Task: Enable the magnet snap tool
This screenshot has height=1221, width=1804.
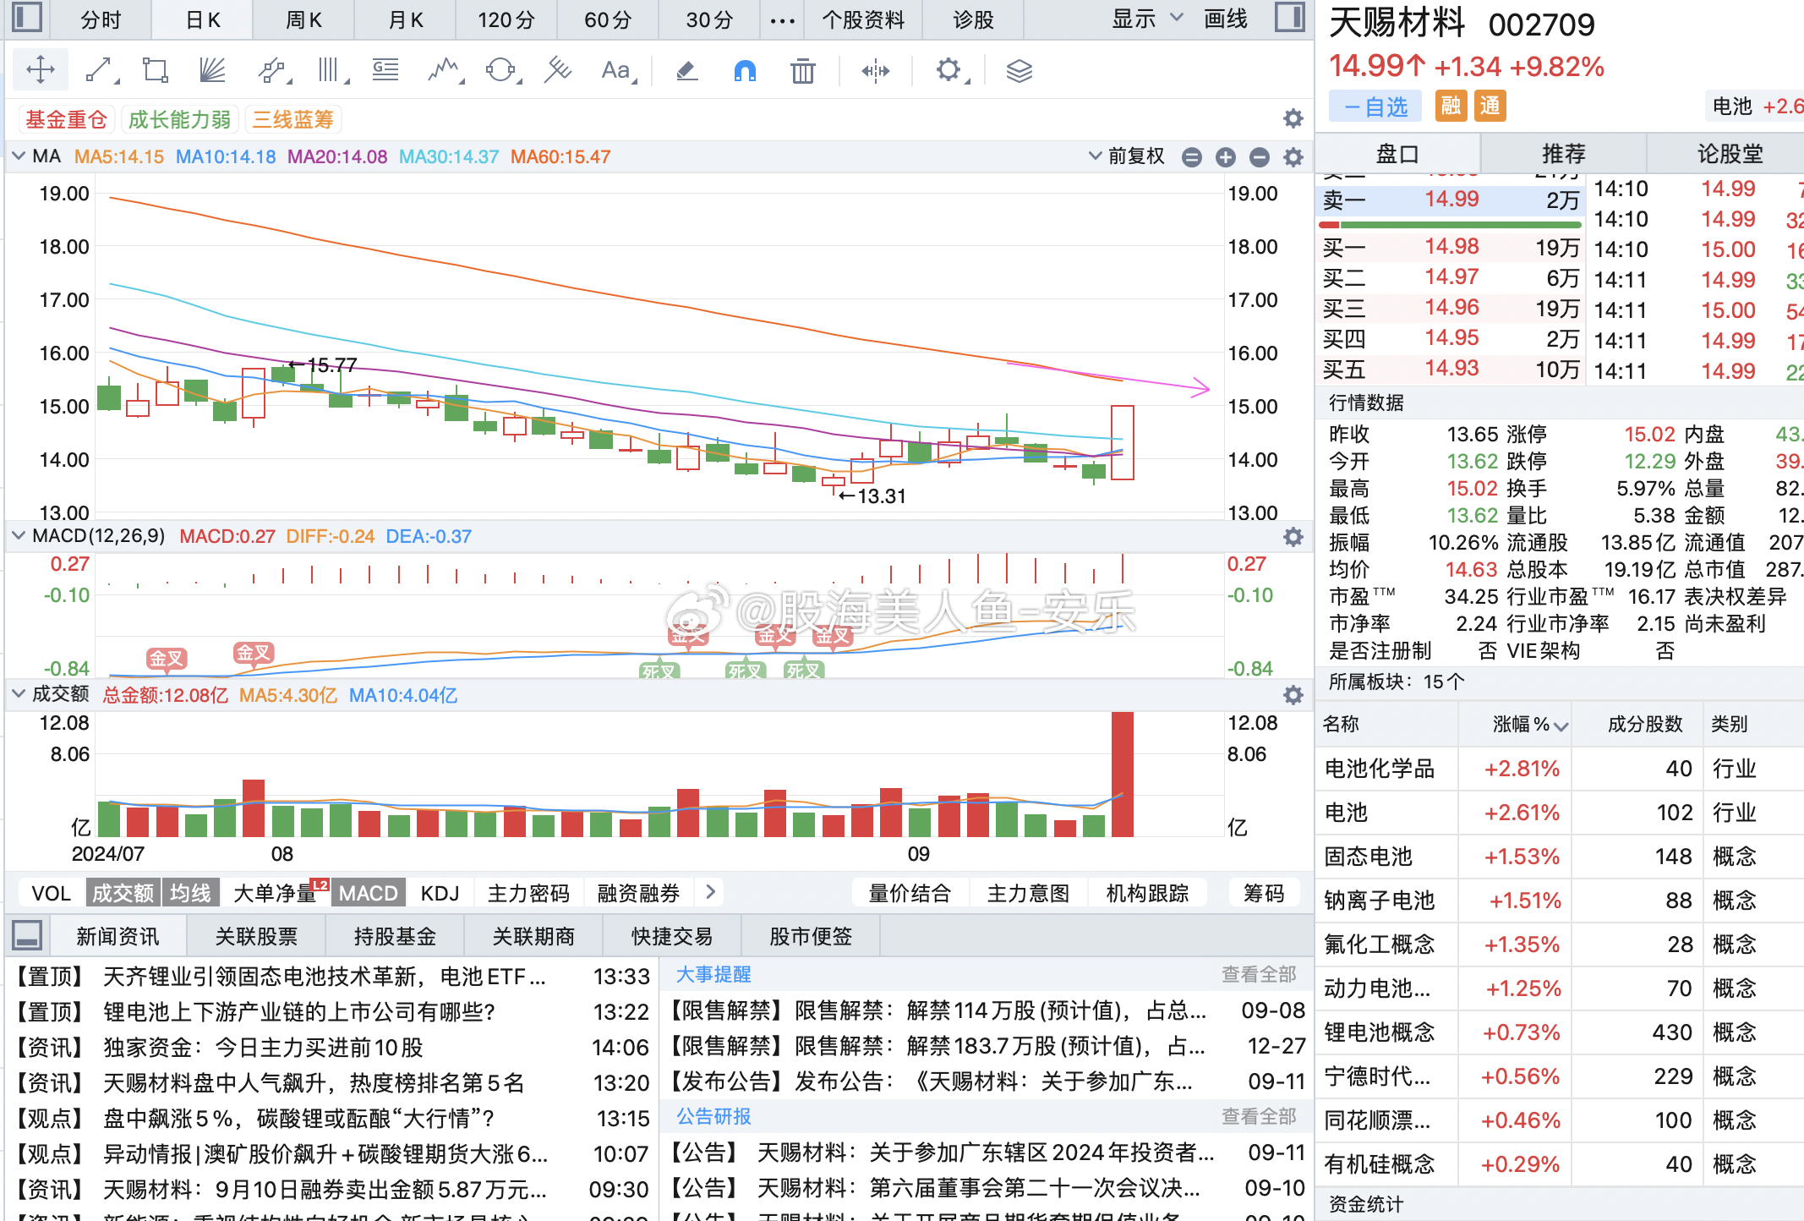Action: tap(745, 71)
